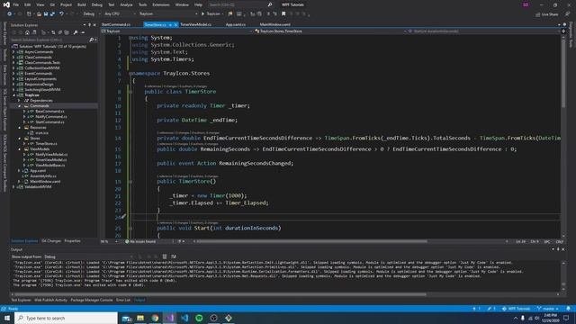The width and height of the screenshot is (576, 324).
Task: Switch to the App.xaml.cs tab
Action: pos(236,24)
